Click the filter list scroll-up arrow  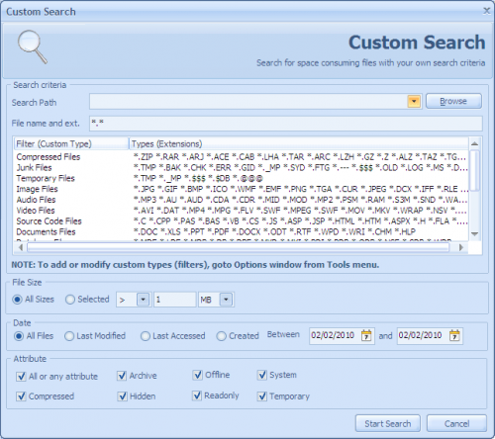tap(474, 143)
